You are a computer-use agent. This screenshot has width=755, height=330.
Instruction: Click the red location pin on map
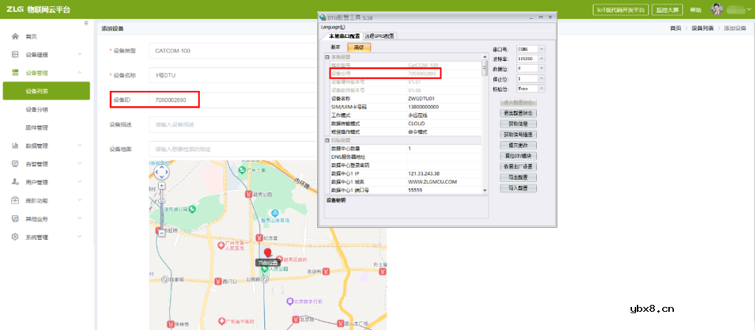click(268, 253)
